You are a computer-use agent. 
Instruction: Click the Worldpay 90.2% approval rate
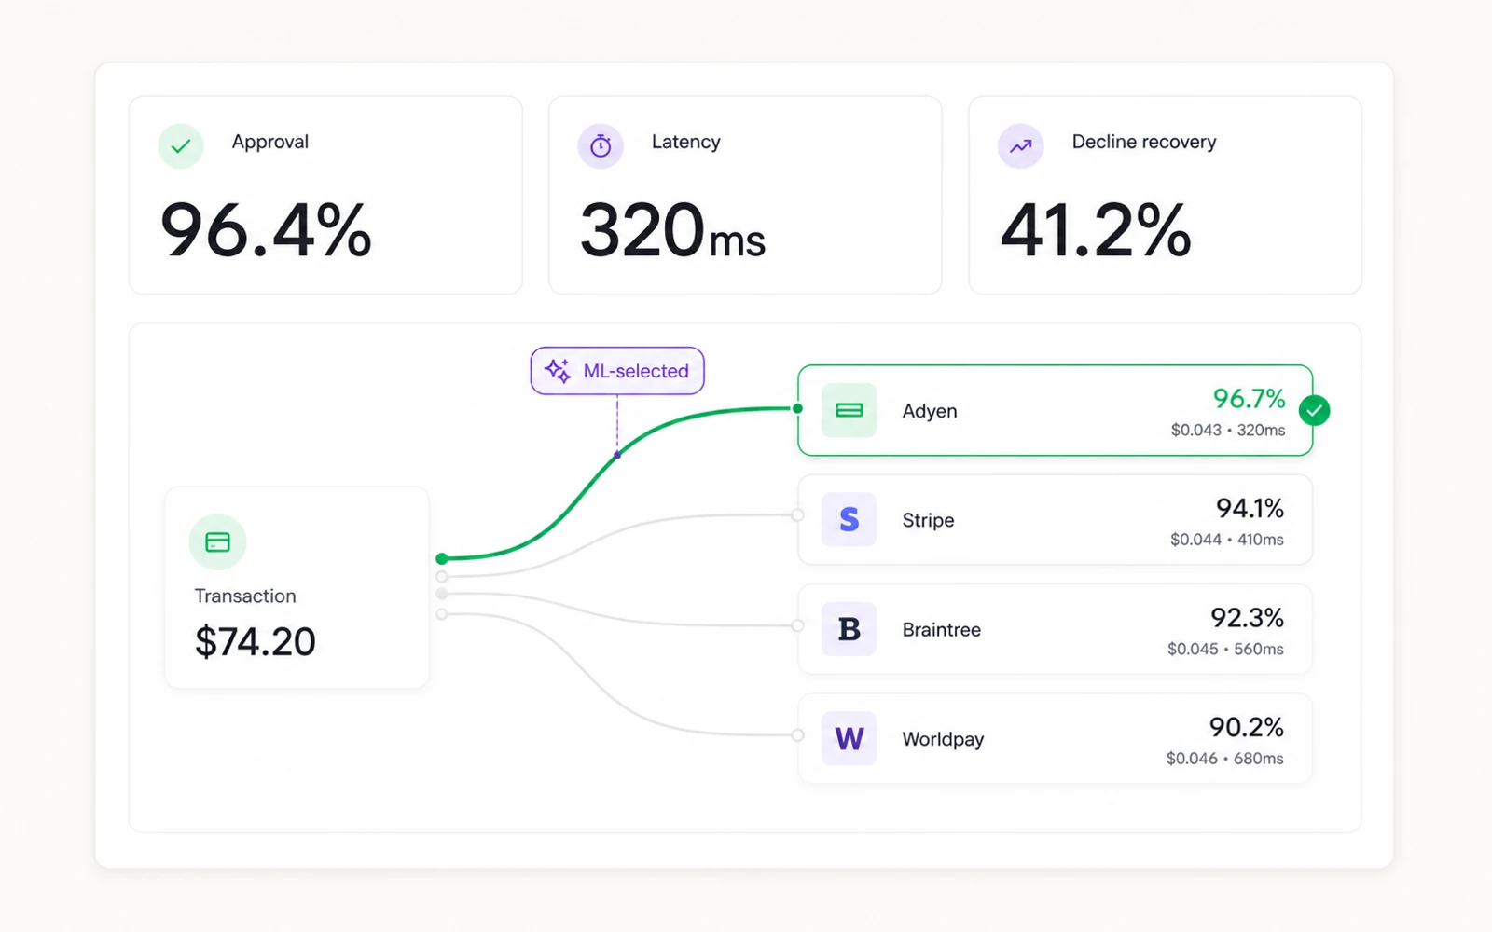pos(1247,726)
